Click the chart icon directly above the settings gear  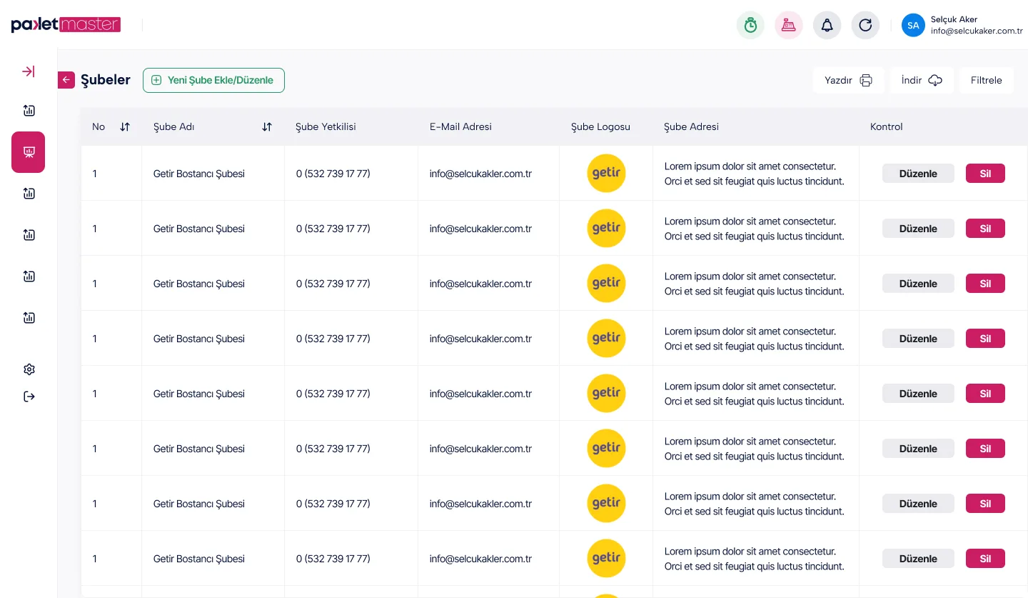coord(29,318)
